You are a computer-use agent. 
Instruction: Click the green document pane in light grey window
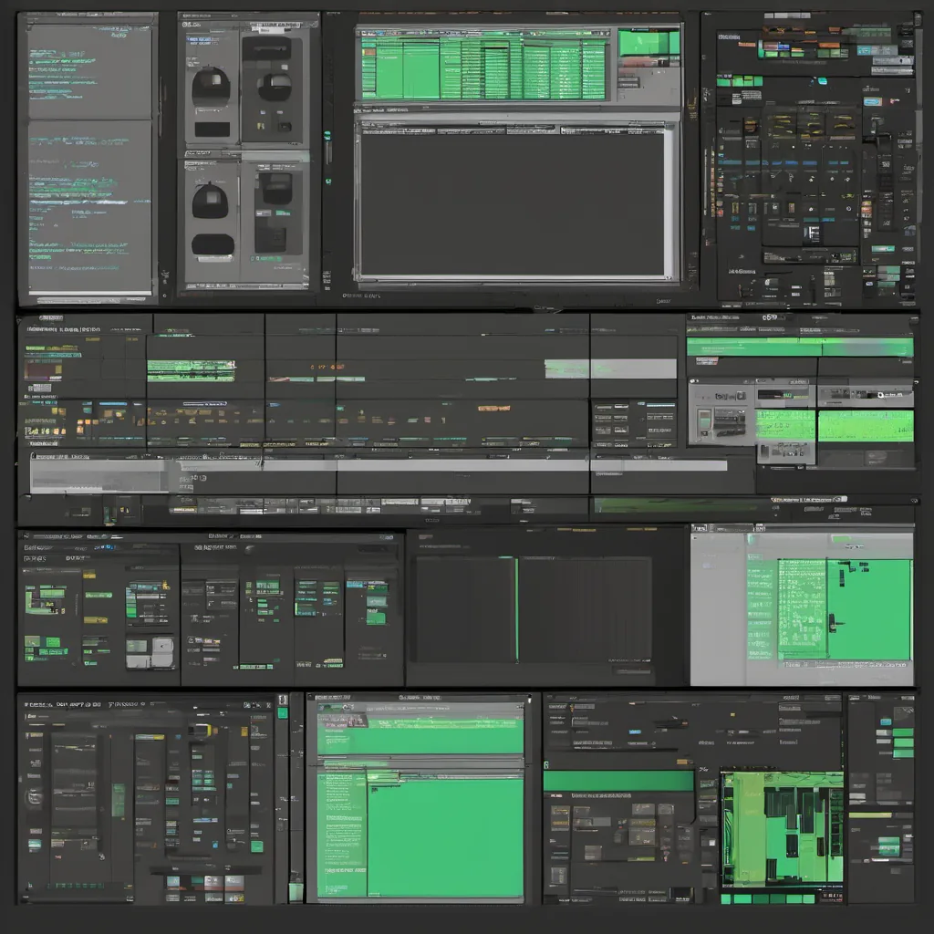[868, 609]
